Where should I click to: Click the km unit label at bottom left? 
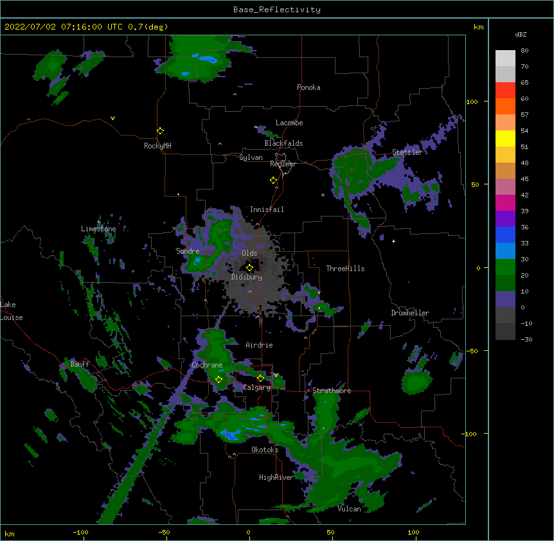[10, 534]
